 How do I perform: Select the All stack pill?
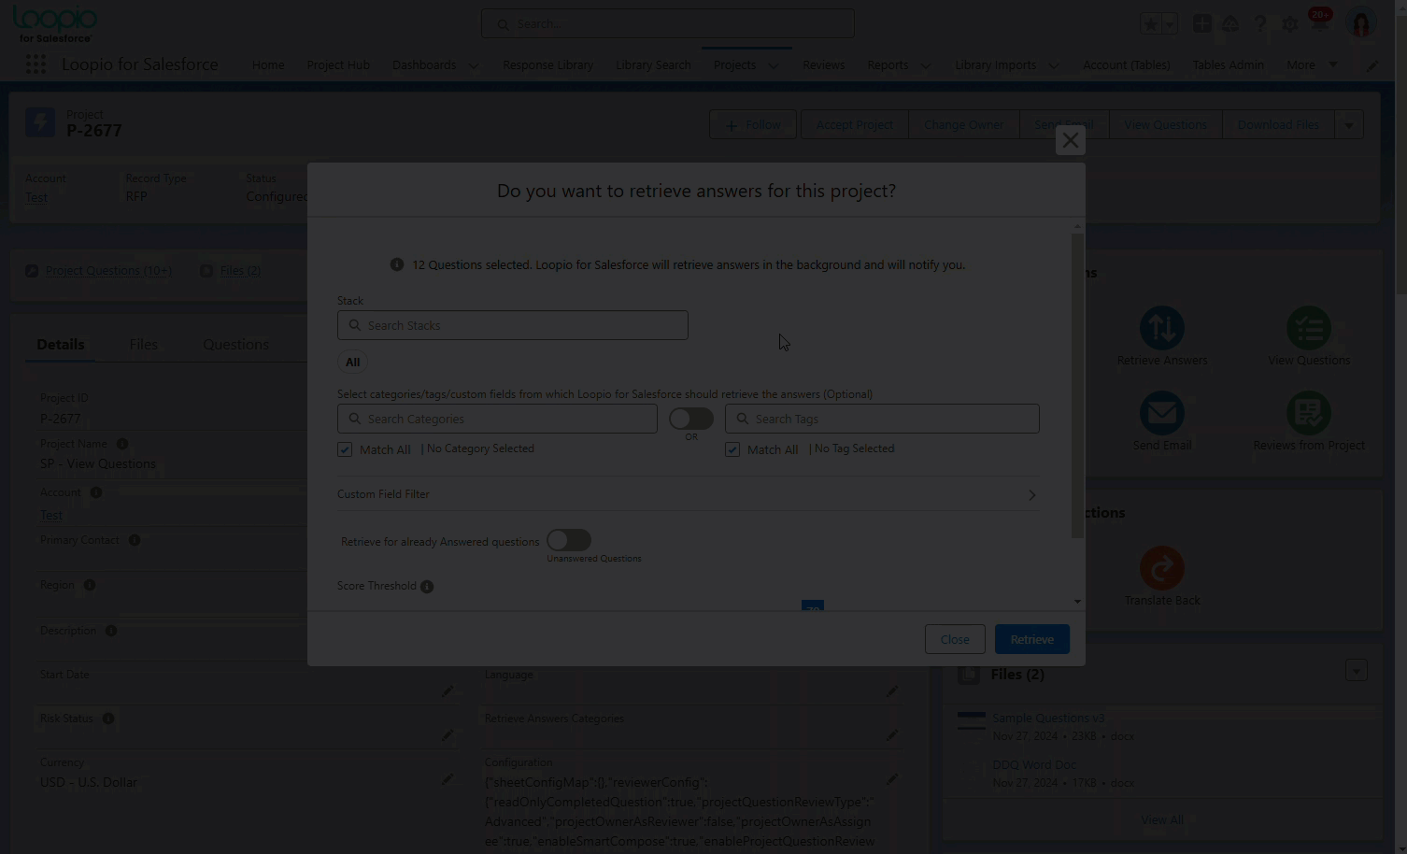352,363
